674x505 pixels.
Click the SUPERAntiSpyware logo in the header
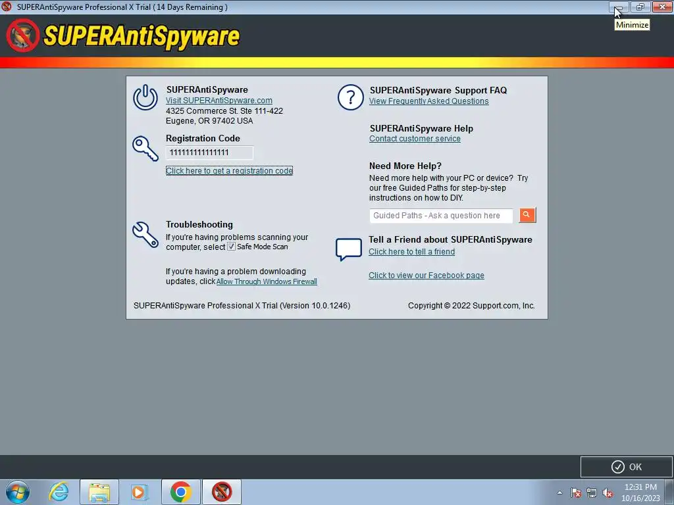click(123, 36)
